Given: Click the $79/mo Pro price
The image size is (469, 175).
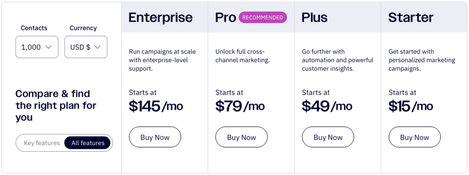Looking at the screenshot, I should [240, 106].
